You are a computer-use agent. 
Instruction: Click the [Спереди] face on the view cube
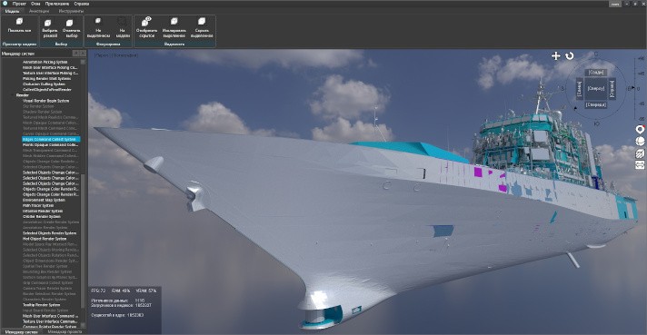[596, 105]
